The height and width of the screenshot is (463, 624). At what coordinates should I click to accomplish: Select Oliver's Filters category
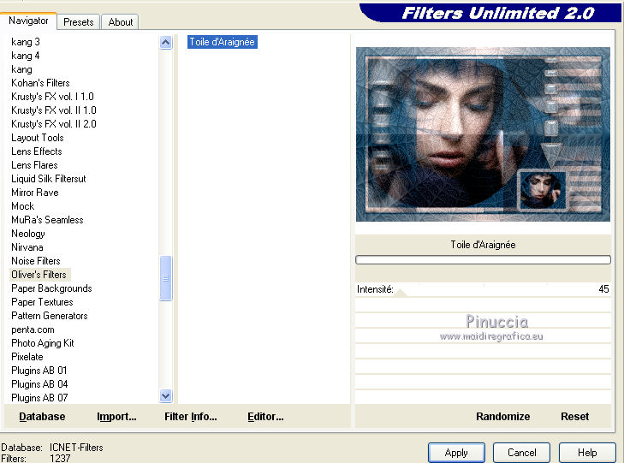click(x=39, y=275)
